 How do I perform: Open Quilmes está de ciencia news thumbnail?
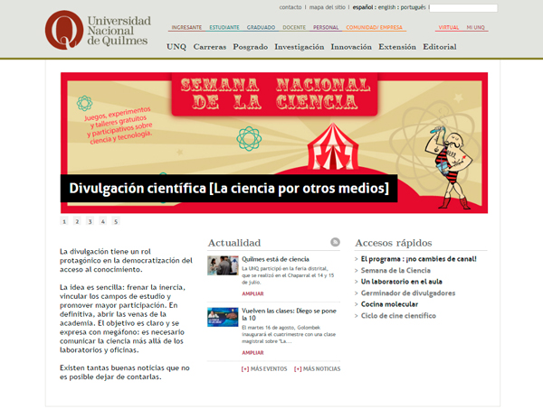[223, 265]
